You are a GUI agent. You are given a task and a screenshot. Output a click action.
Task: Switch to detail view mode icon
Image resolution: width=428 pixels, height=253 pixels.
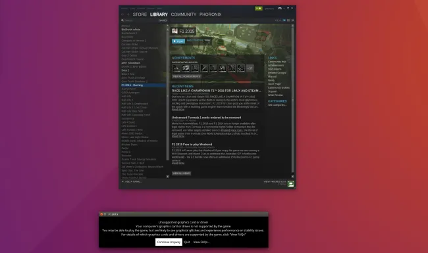(x=284, y=20)
